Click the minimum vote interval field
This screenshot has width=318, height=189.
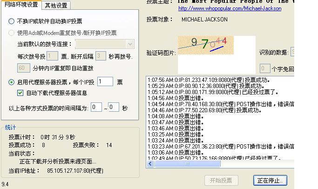click(x=96, y=108)
